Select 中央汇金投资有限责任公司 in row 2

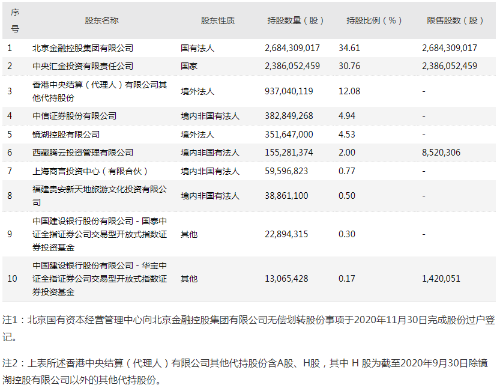pyautogui.click(x=83, y=66)
